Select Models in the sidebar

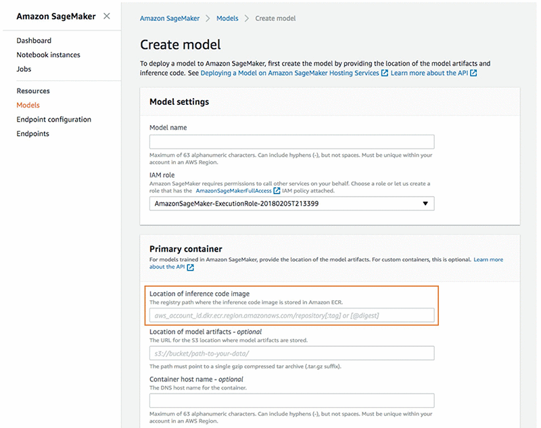coord(28,105)
